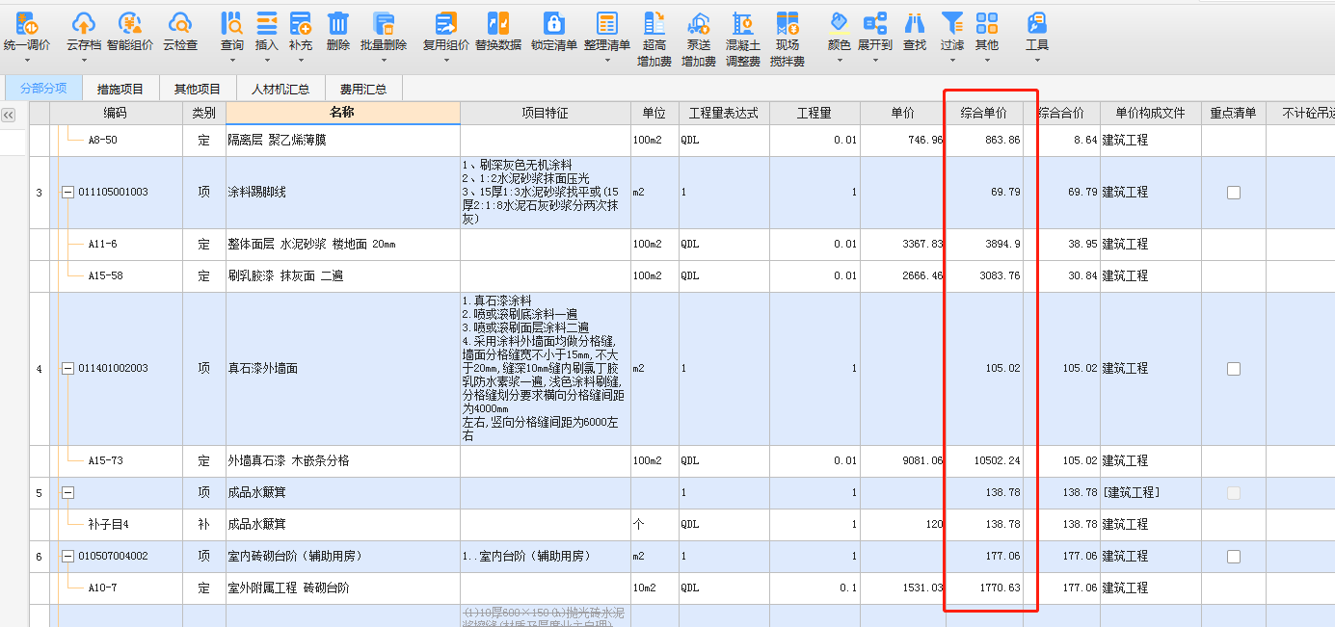Screen dimensions: 1335x627
Task: Click the 单价构成文件 column header
Action: [x=1150, y=114]
